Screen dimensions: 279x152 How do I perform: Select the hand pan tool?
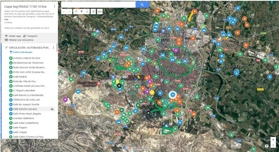point(76,12)
